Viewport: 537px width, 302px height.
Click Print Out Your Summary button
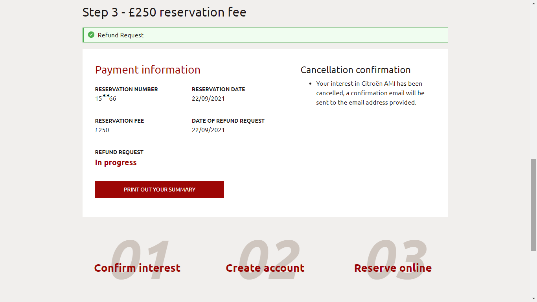[160, 190]
